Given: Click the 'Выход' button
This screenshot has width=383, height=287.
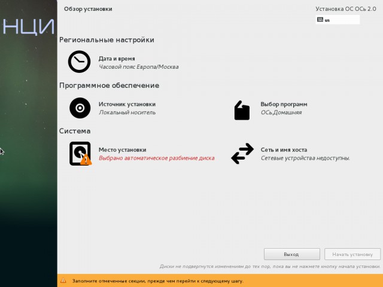Looking at the screenshot, I should (292, 254).
